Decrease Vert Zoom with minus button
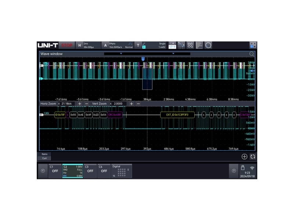 coord(138,104)
